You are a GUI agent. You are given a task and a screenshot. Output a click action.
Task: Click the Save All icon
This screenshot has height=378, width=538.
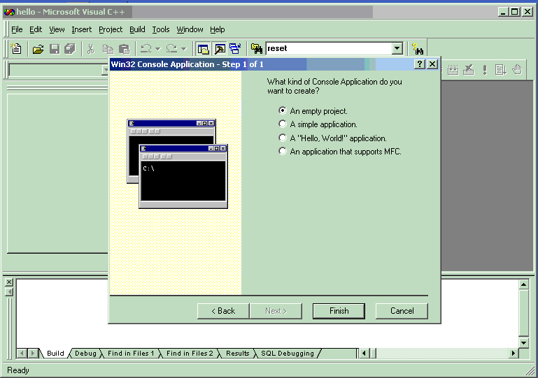click(70, 49)
